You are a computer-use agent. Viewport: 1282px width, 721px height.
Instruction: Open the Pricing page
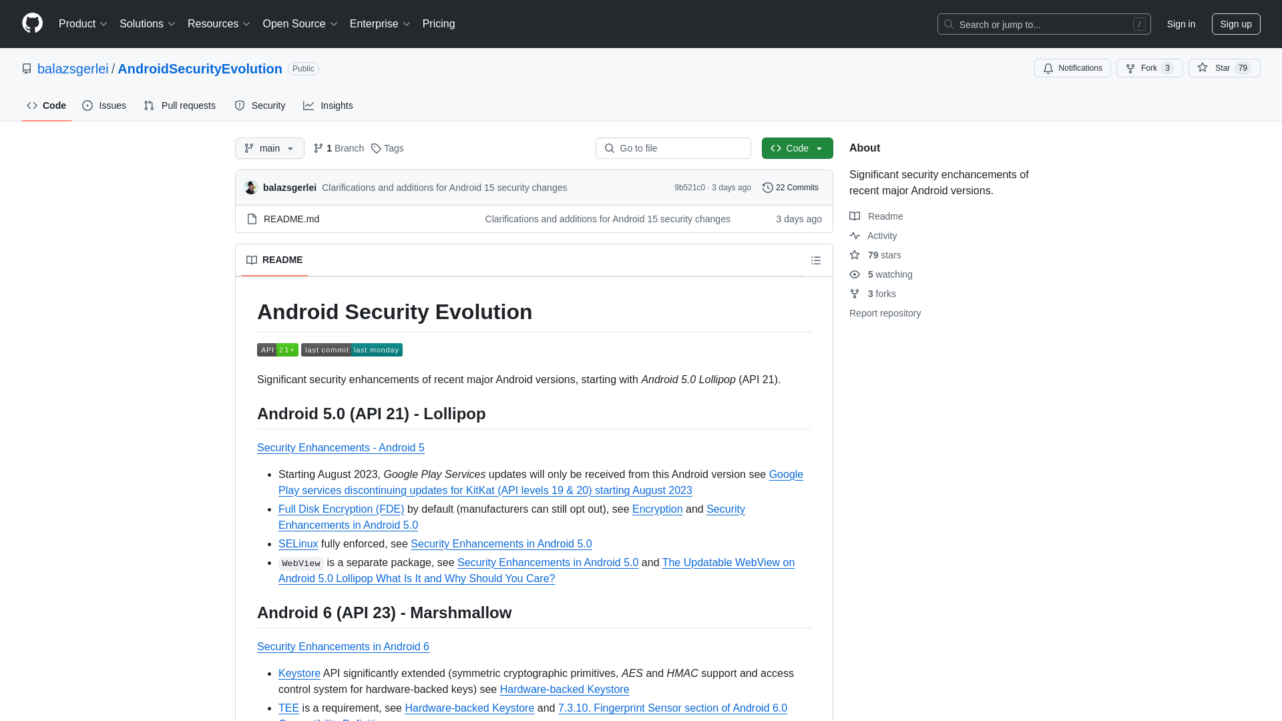pos(439,24)
